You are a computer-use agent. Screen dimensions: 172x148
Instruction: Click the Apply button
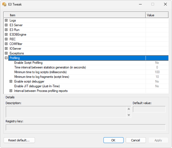click(158, 140)
